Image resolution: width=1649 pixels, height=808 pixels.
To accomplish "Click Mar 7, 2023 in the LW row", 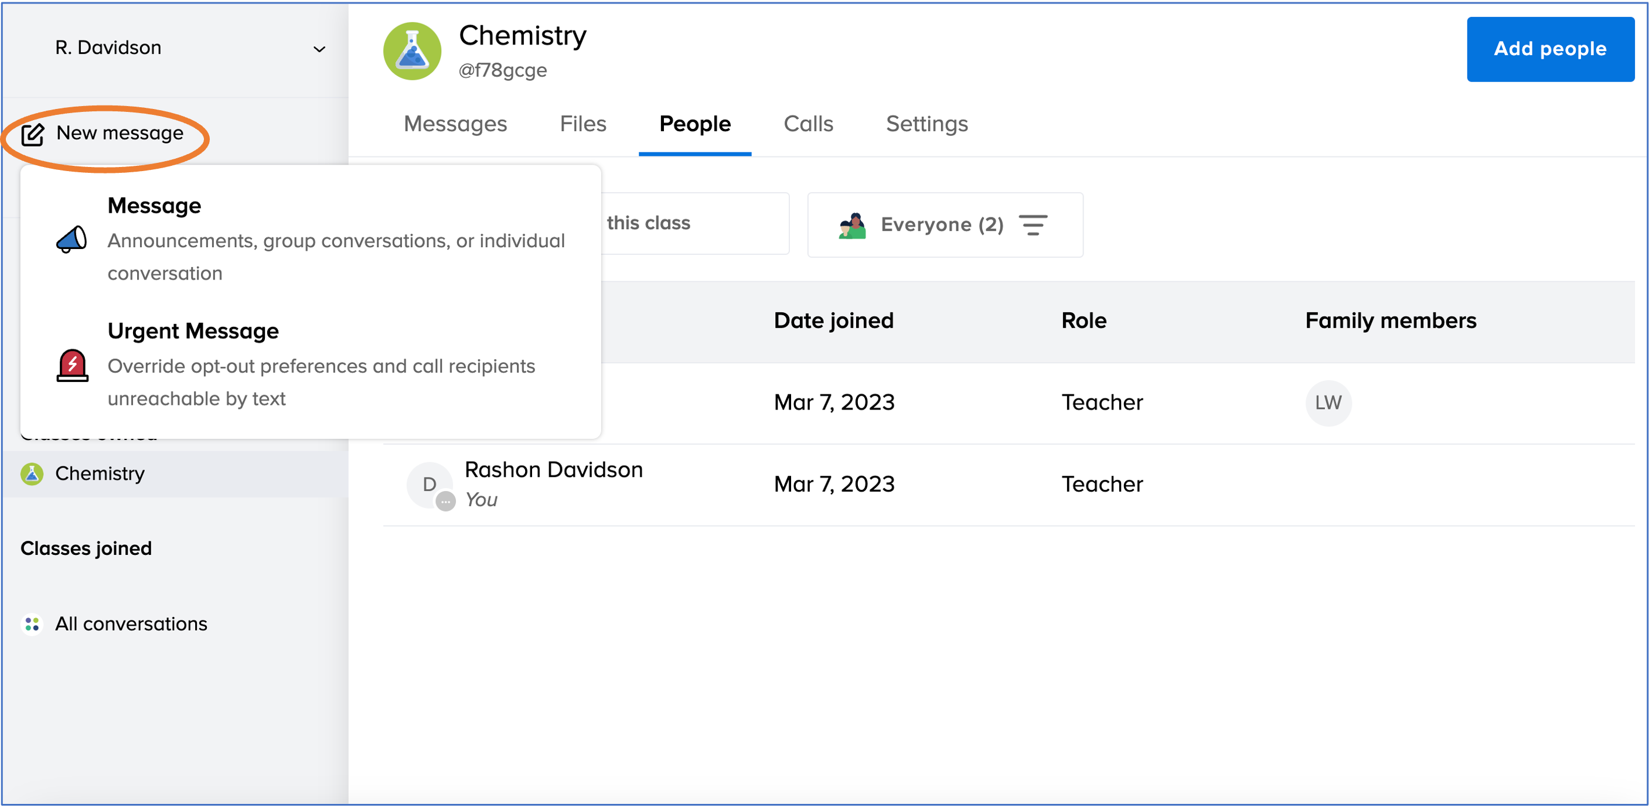I will point(833,402).
